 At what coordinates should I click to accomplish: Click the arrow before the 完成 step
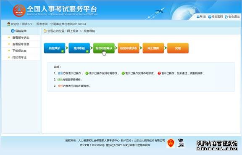tap(166, 48)
